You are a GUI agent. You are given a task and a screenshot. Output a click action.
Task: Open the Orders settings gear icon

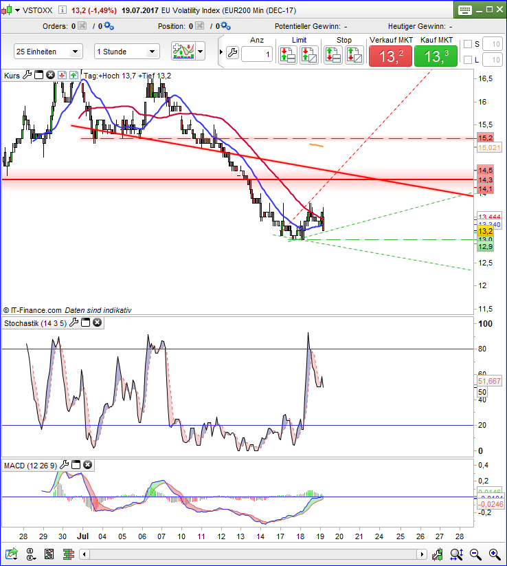point(109,26)
